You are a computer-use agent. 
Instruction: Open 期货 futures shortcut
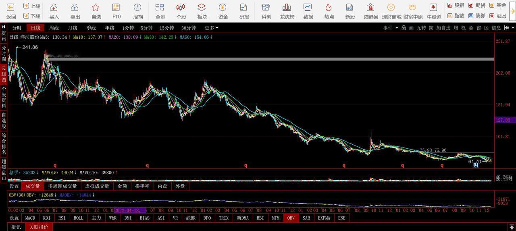tap(476, 5)
